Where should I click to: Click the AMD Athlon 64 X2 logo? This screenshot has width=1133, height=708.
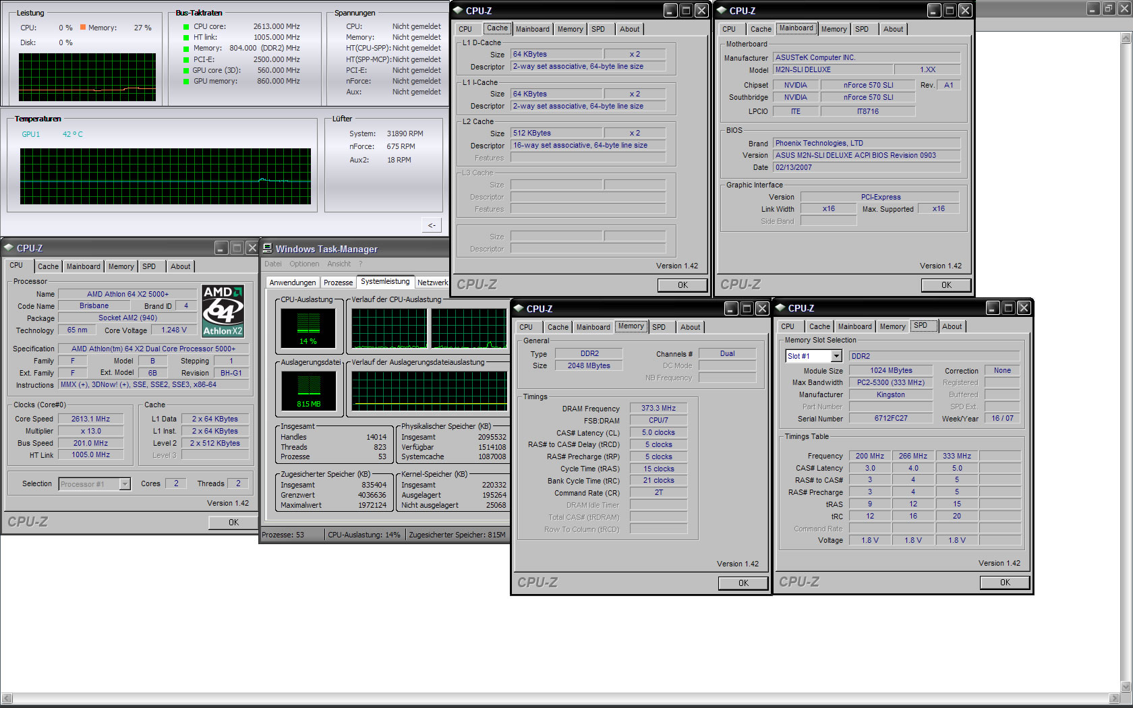tap(223, 311)
